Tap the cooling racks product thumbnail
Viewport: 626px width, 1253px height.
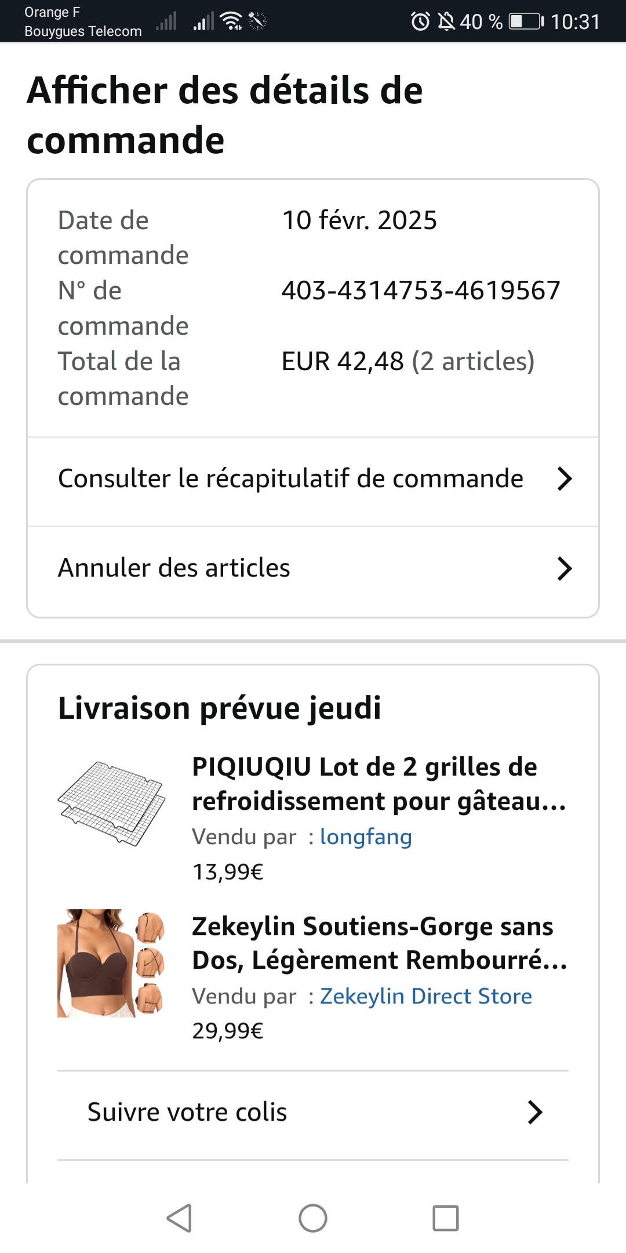tap(111, 803)
